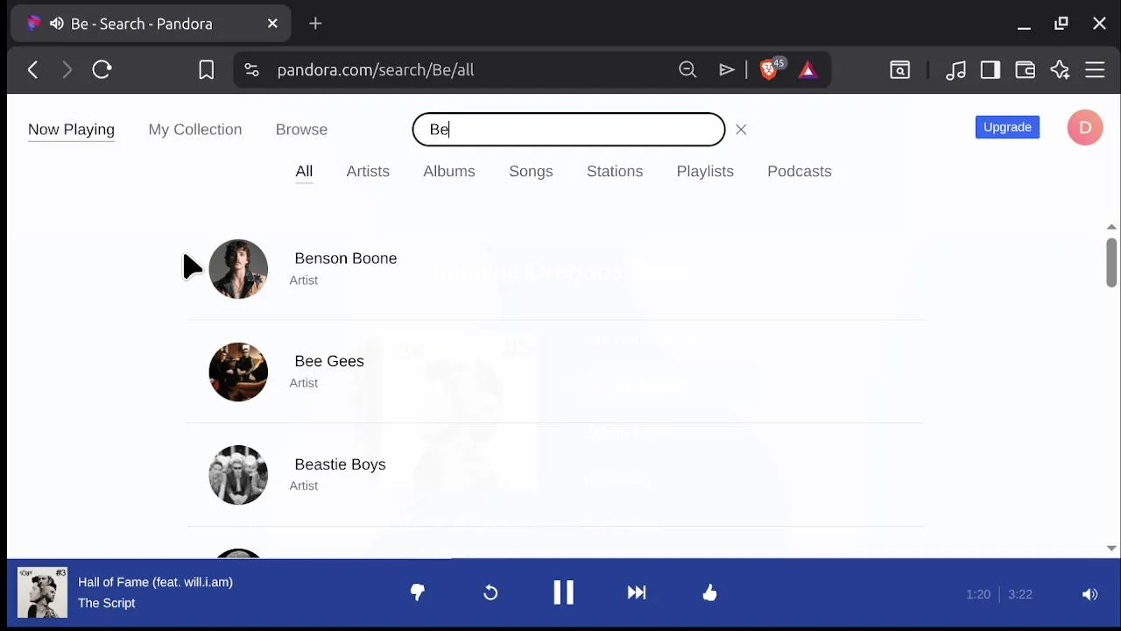Replay the current track
1121x631 pixels.
(x=490, y=593)
